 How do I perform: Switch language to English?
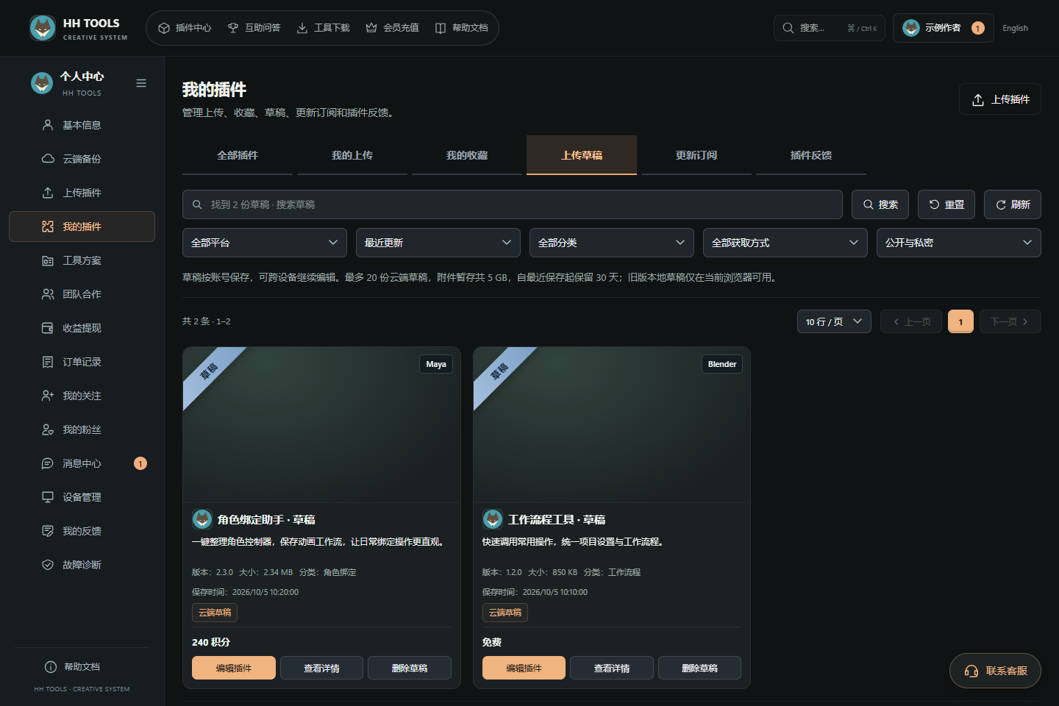(x=1015, y=28)
